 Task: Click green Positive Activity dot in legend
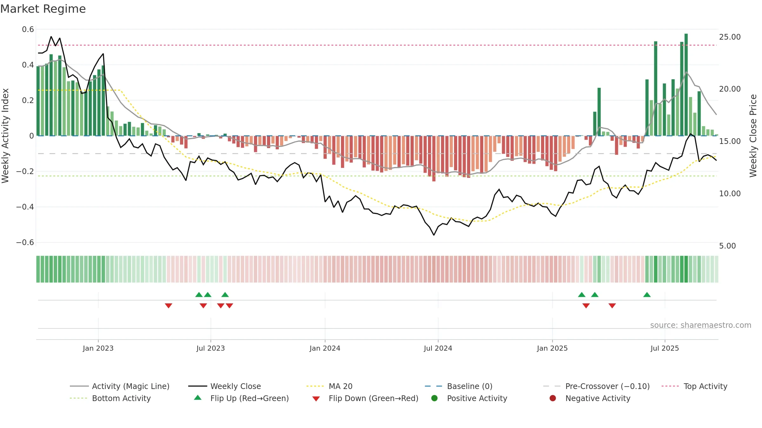(x=434, y=398)
